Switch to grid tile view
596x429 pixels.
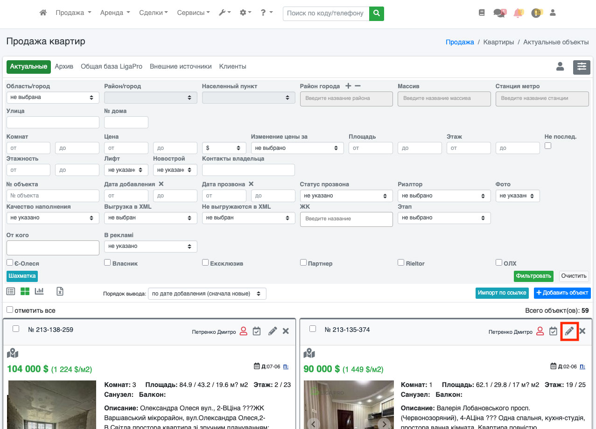(x=25, y=291)
